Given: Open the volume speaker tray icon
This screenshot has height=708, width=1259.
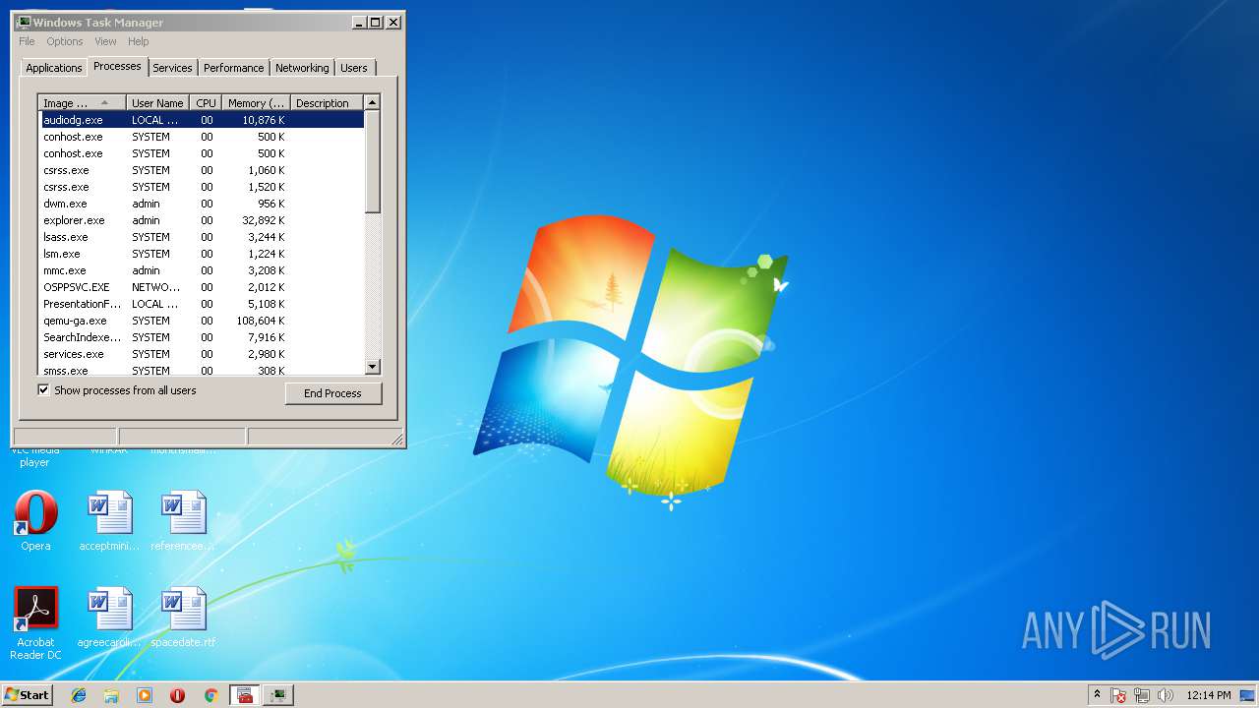Looking at the screenshot, I should pos(1166,695).
